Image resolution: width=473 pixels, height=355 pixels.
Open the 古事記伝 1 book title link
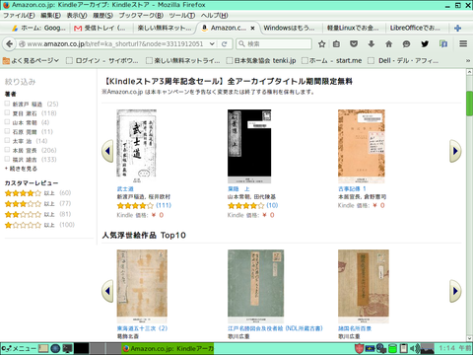click(x=352, y=189)
